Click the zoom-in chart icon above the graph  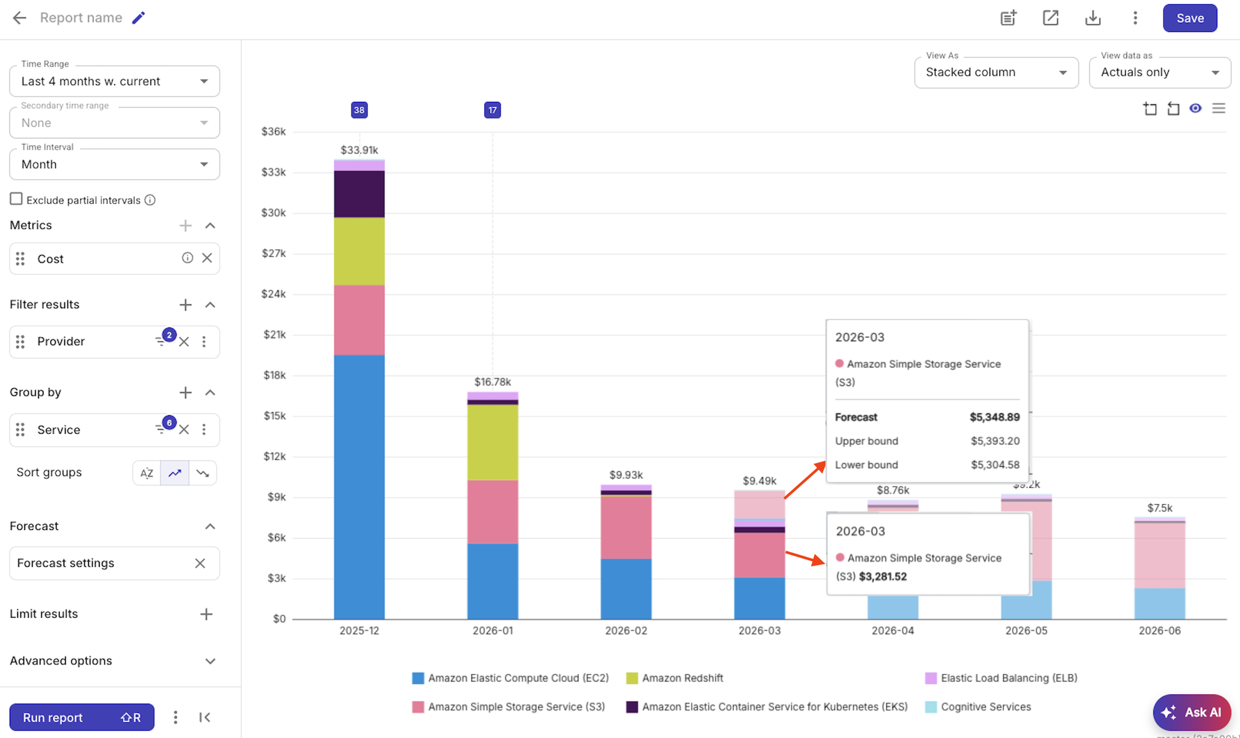pyautogui.click(x=1150, y=108)
